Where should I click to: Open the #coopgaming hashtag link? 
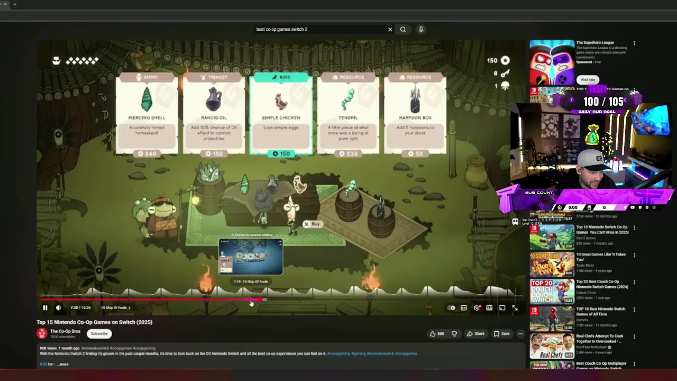coord(338,353)
